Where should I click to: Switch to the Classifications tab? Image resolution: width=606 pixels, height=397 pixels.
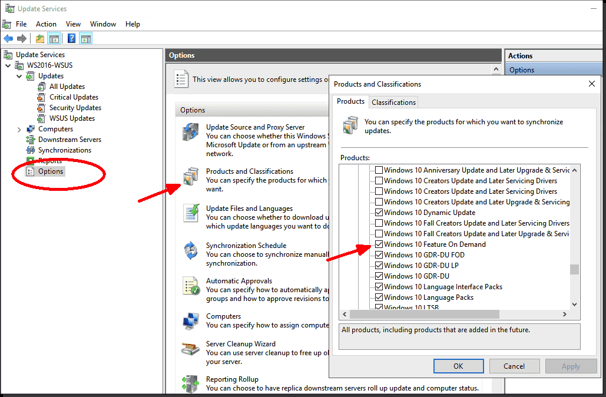393,102
